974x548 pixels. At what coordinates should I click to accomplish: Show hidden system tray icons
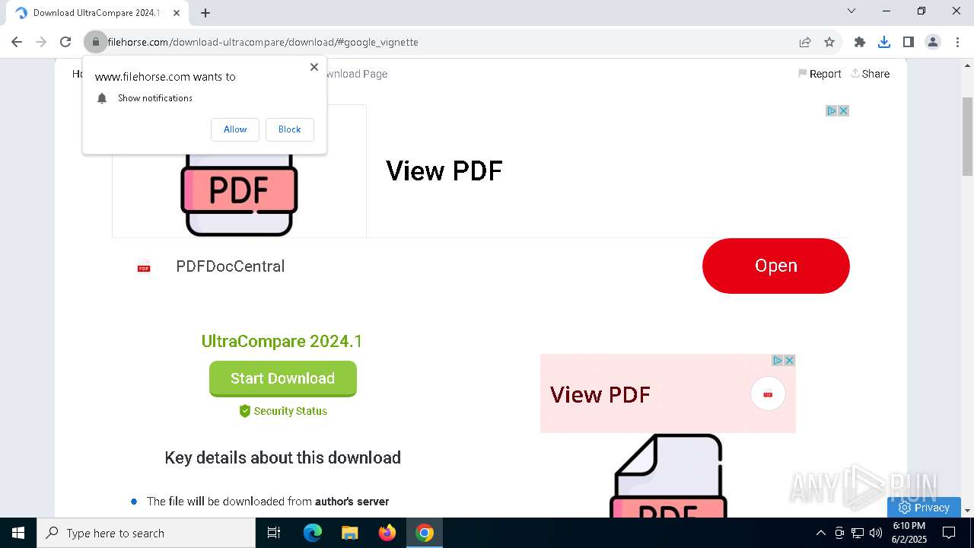(820, 533)
